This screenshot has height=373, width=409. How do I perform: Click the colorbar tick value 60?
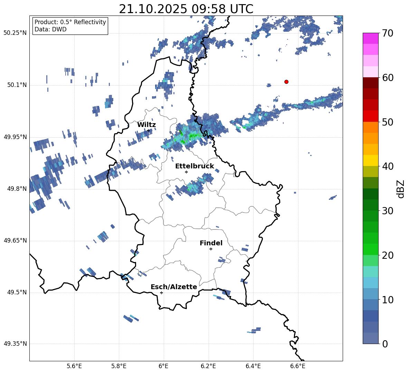click(387, 78)
